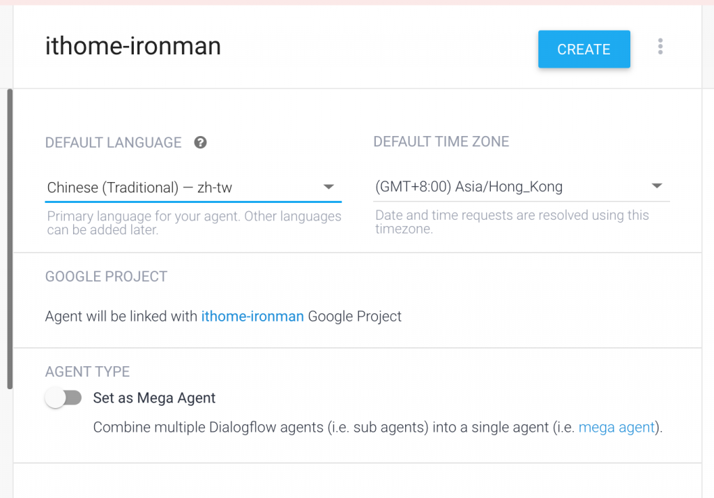This screenshot has height=498, width=714.
Task: Click the DEFAULT TIME ZONE heading label
Action: 441,142
